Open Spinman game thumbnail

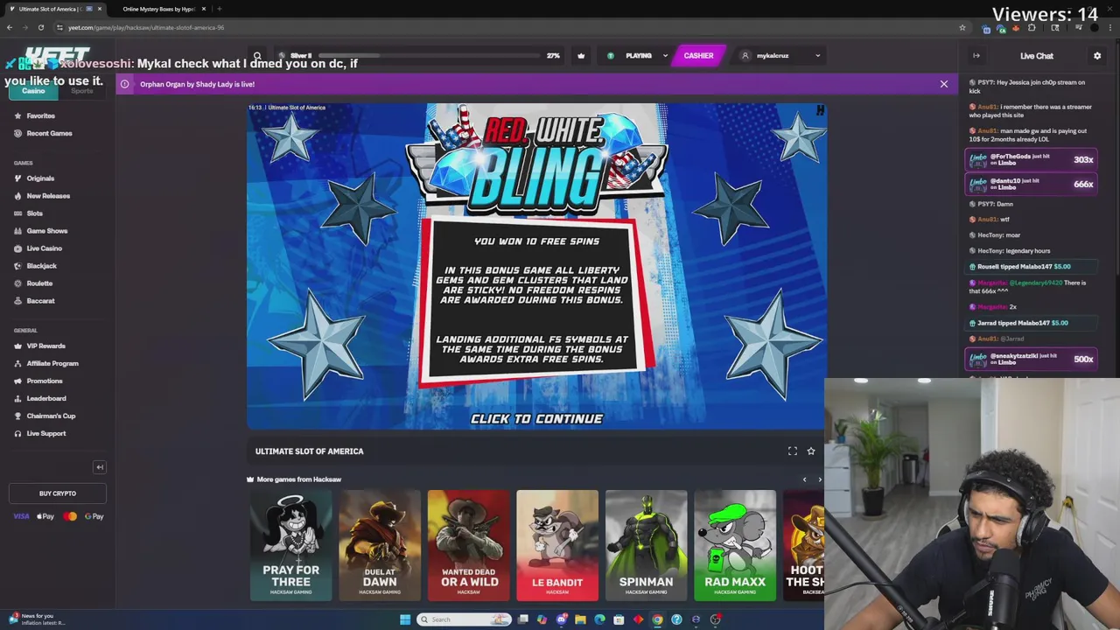pyautogui.click(x=646, y=545)
